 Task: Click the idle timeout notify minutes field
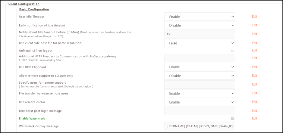(x=199, y=34)
